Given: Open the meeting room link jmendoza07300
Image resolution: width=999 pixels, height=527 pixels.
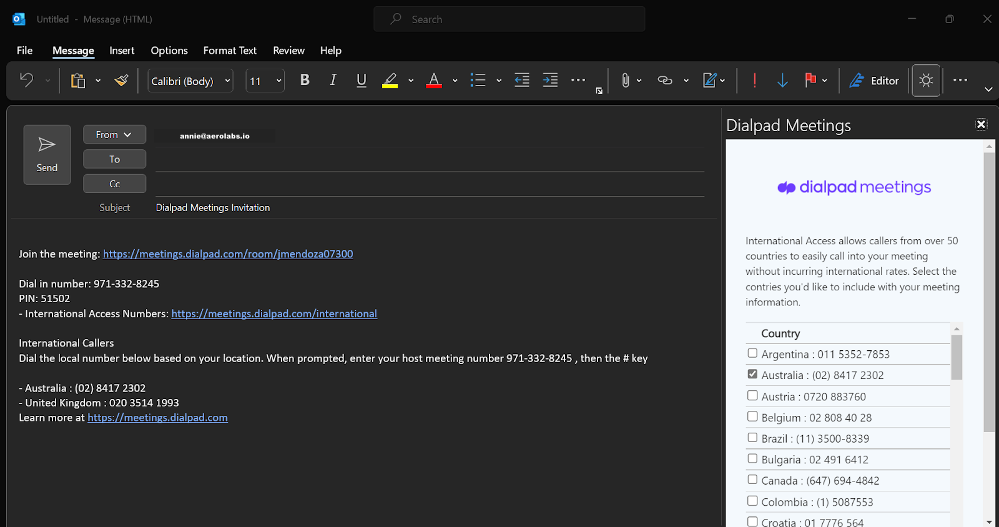Looking at the screenshot, I should (228, 254).
